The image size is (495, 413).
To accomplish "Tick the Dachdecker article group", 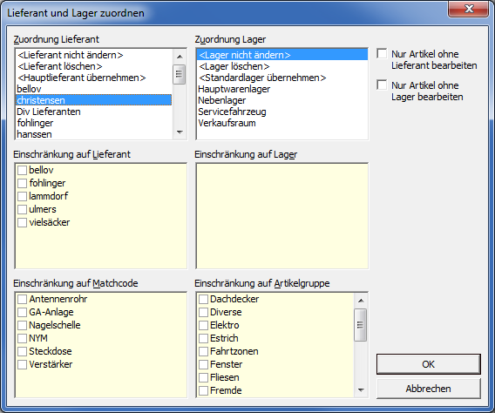I will click(203, 299).
